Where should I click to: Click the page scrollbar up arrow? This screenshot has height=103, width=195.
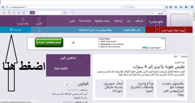pos(194,11)
